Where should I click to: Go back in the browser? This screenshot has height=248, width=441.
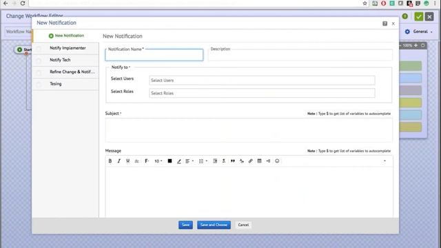[6, 3]
